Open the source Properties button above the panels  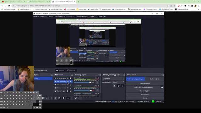click(x=60, y=70)
